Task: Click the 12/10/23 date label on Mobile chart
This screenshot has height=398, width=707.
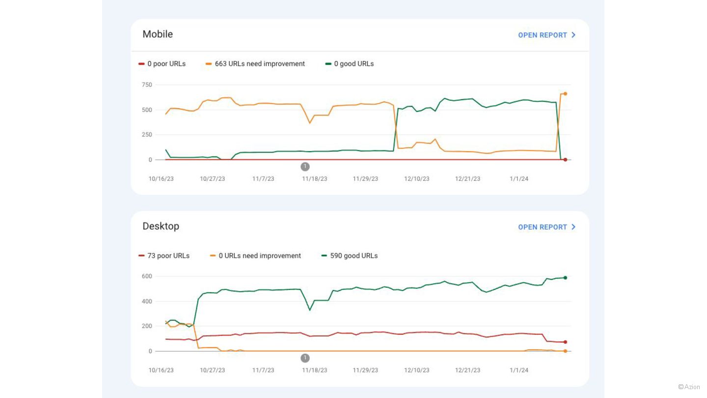Action: (x=416, y=179)
